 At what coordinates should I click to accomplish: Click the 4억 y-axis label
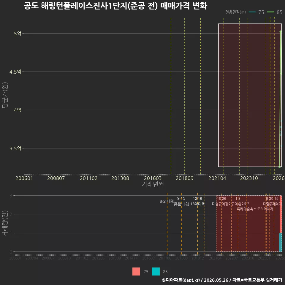tap(18, 110)
